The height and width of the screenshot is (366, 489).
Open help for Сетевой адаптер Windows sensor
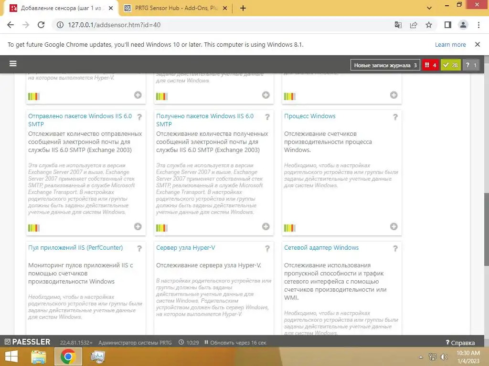395,249
